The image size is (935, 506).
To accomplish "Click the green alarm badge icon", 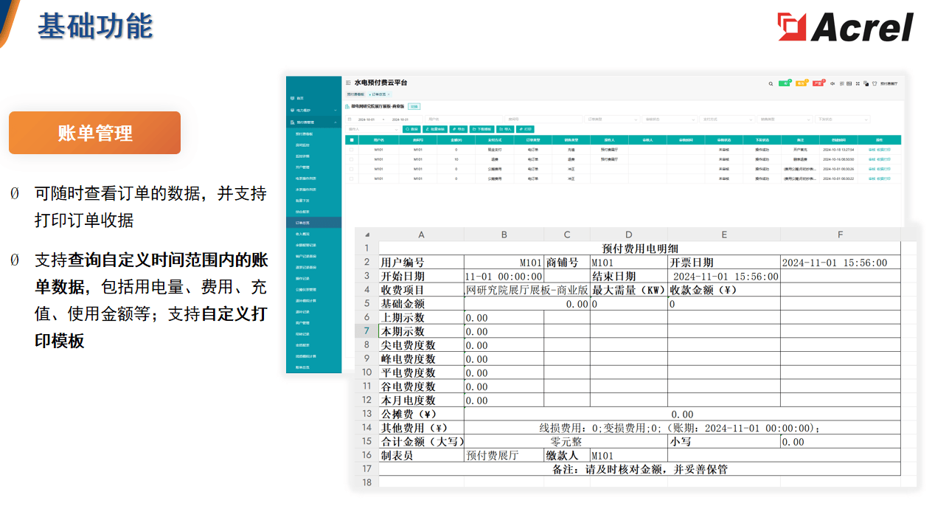I will pyautogui.click(x=784, y=83).
